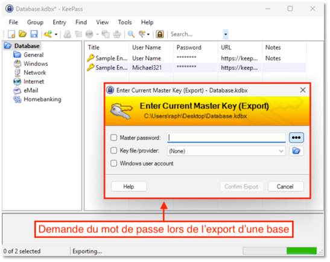330x262 pixels.
Task: Open dropdown arrow beside Add Entry icon
Action: [x=56, y=34]
